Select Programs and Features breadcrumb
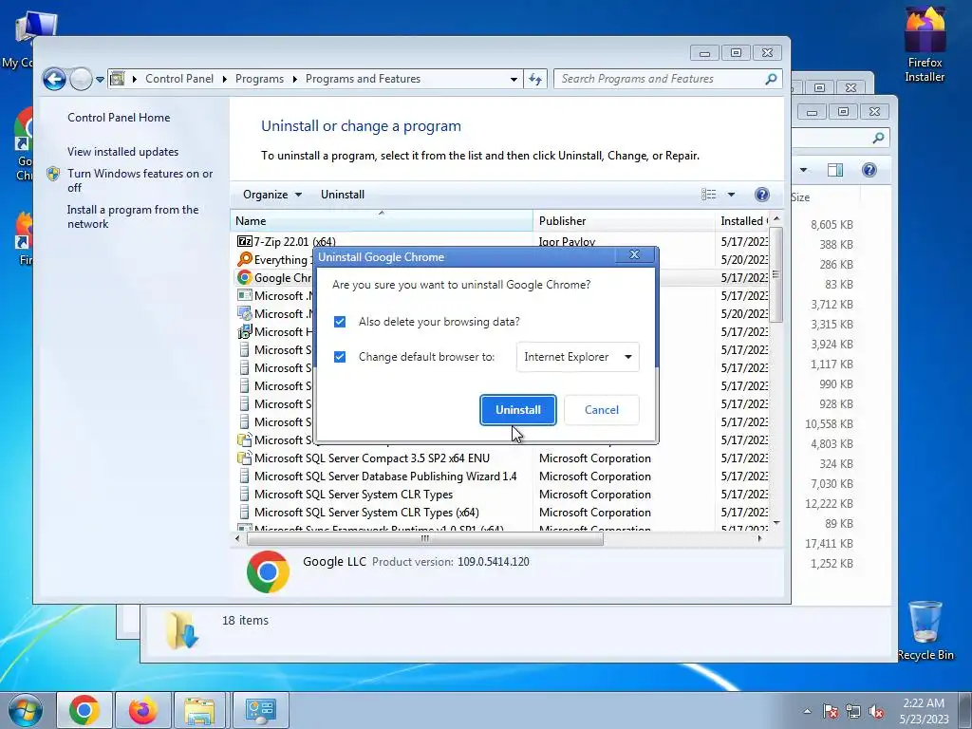Image resolution: width=972 pixels, height=729 pixels. [363, 79]
